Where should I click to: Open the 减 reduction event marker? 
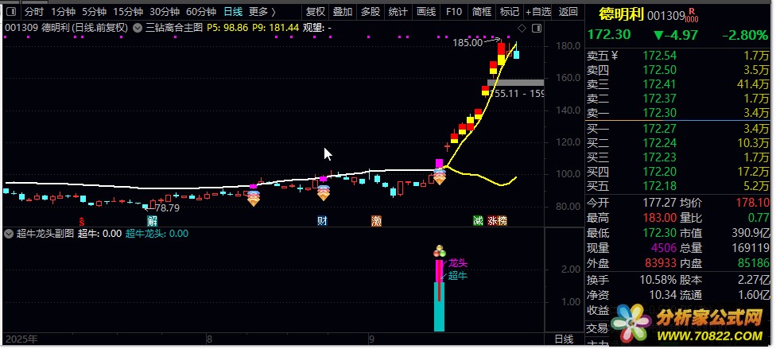pos(478,220)
